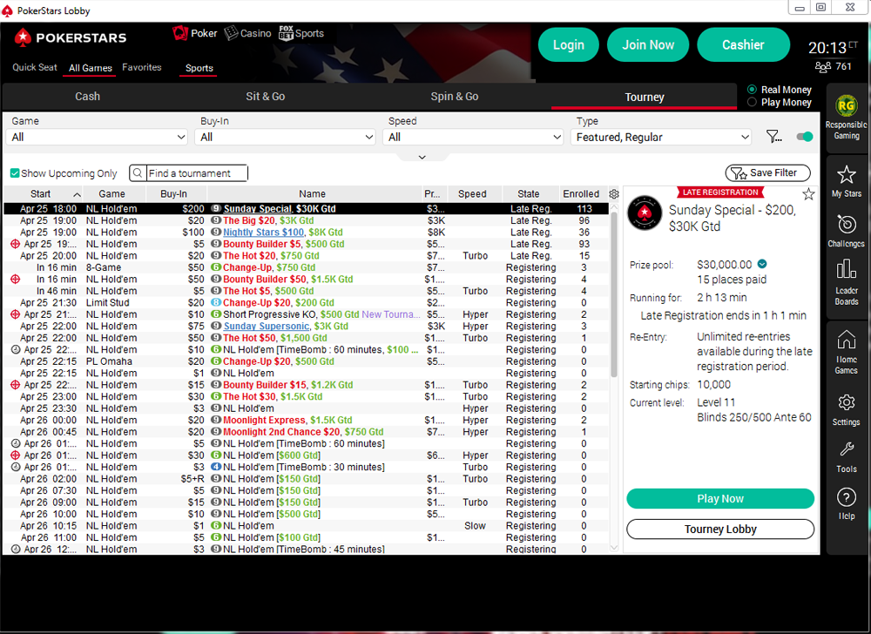Select Short Progressive KO tournament row
871x634 pixels.
pos(306,314)
